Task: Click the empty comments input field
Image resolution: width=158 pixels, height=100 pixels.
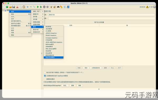Action: click(x=102, y=18)
